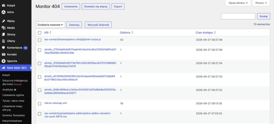The image size is (274, 124).
Task: Open Komentarze via the speech bubble icon
Action: 3,48
